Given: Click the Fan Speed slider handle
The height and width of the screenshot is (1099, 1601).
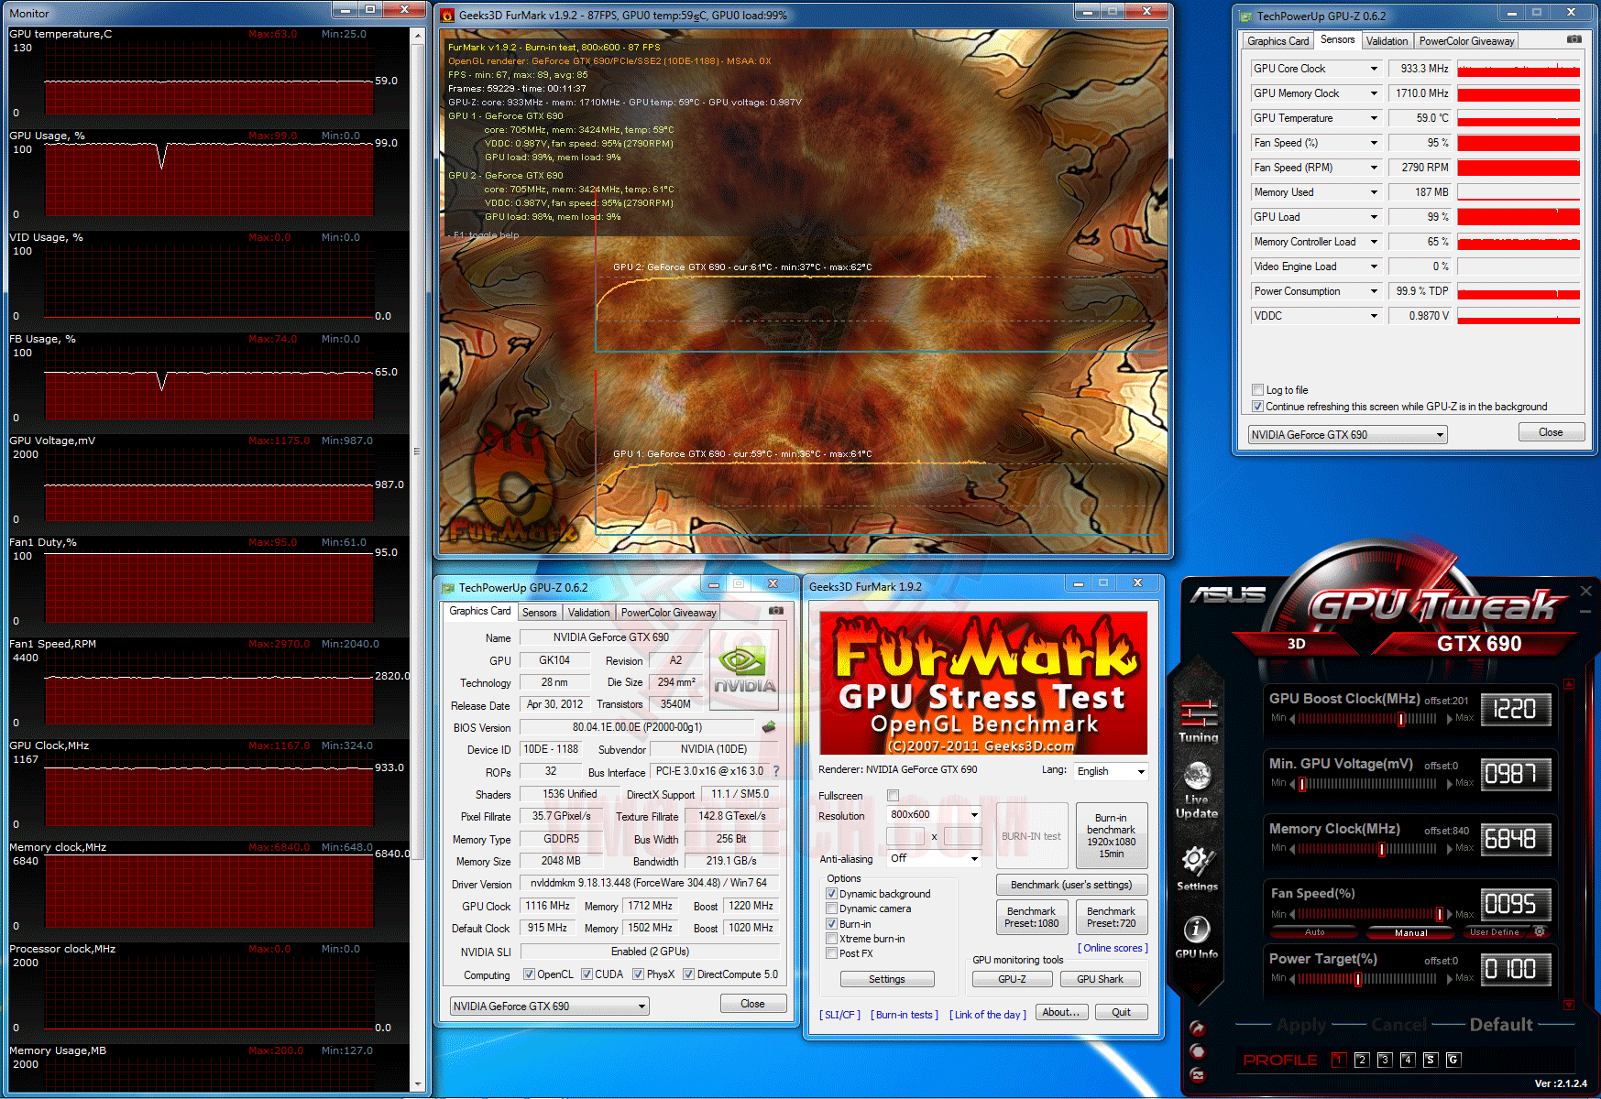Looking at the screenshot, I should click(1440, 914).
